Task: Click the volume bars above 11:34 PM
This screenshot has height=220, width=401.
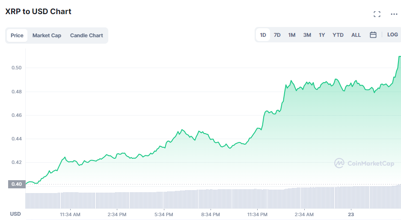Action: tap(257, 199)
